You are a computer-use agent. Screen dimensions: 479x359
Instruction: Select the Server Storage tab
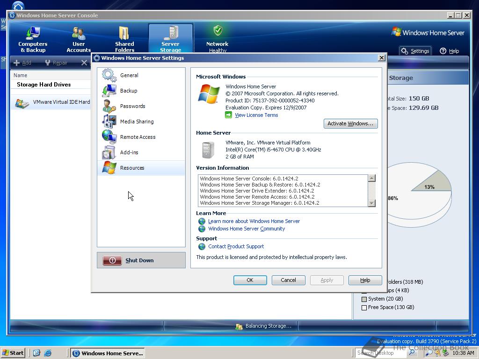(170, 39)
